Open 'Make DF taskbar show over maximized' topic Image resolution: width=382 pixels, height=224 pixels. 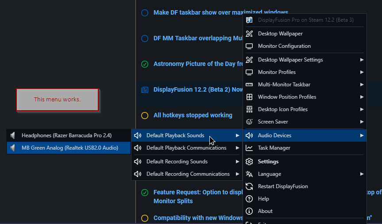coord(220,13)
